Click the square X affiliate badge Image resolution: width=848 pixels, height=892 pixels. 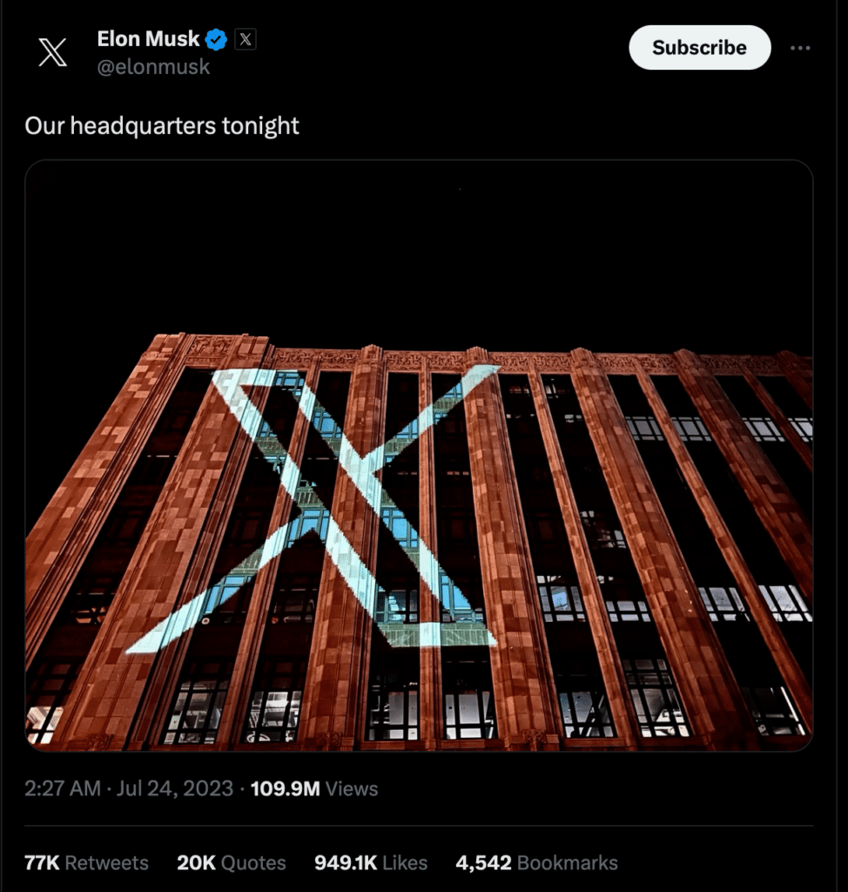click(246, 39)
